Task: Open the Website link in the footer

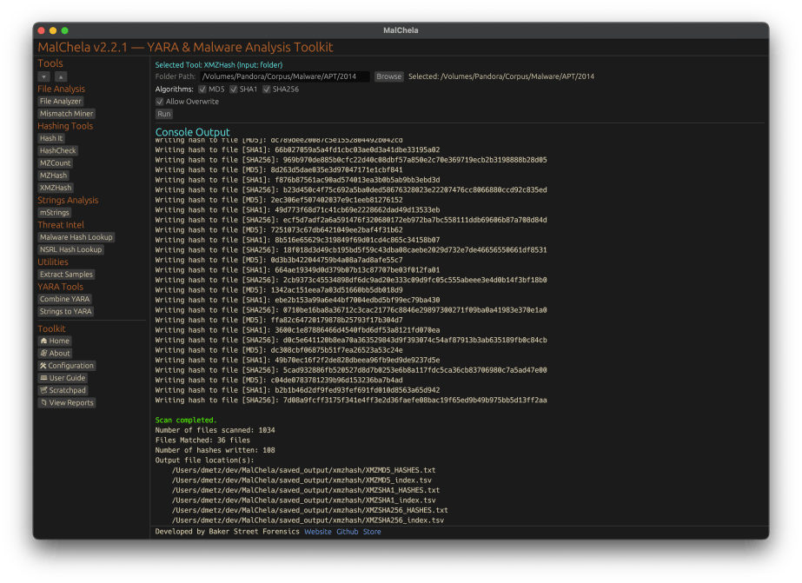Action: (318, 532)
